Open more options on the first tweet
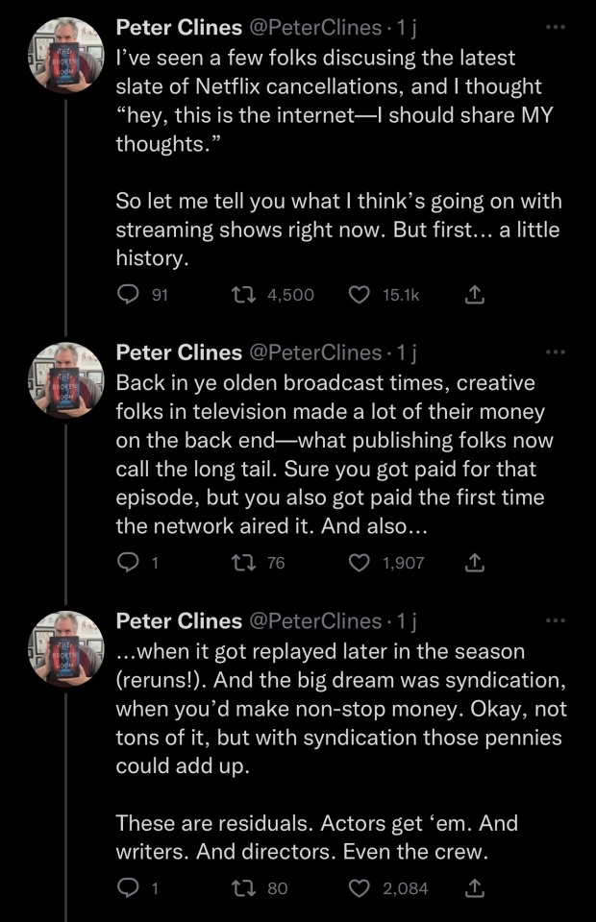 pyautogui.click(x=555, y=28)
